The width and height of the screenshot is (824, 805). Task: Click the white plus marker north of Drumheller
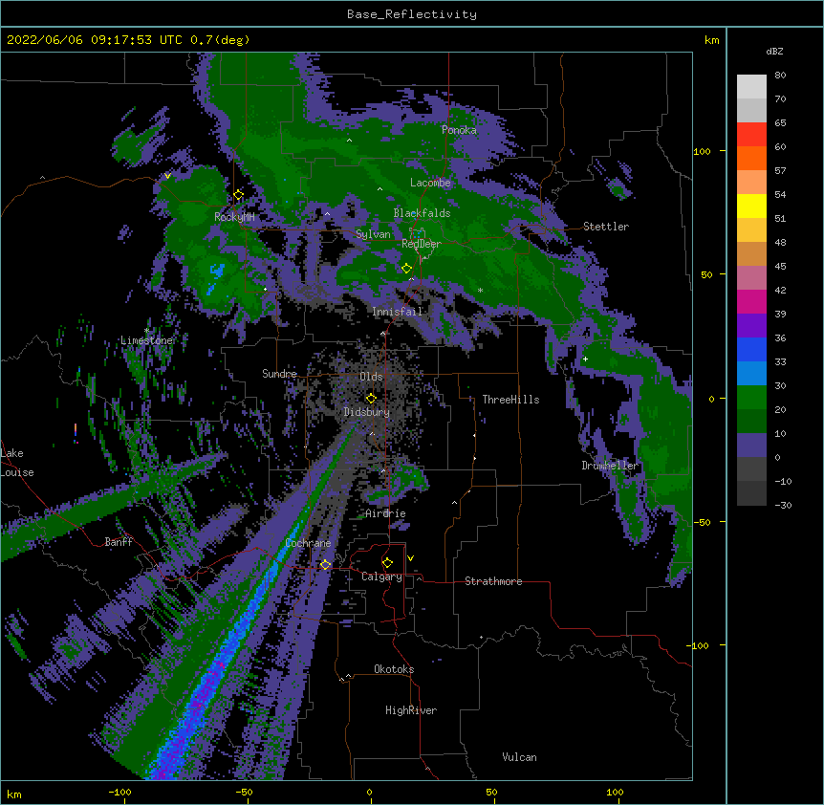pyautogui.click(x=585, y=359)
